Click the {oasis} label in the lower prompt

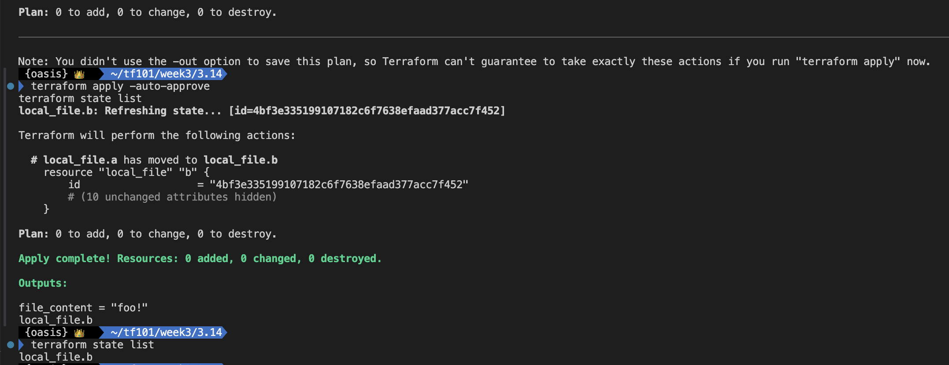click(x=46, y=332)
